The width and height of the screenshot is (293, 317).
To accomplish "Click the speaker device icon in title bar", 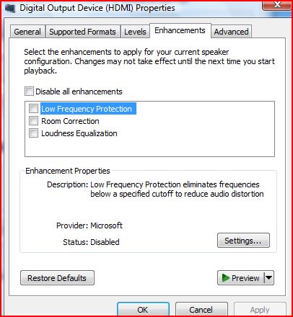I will (10, 8).
